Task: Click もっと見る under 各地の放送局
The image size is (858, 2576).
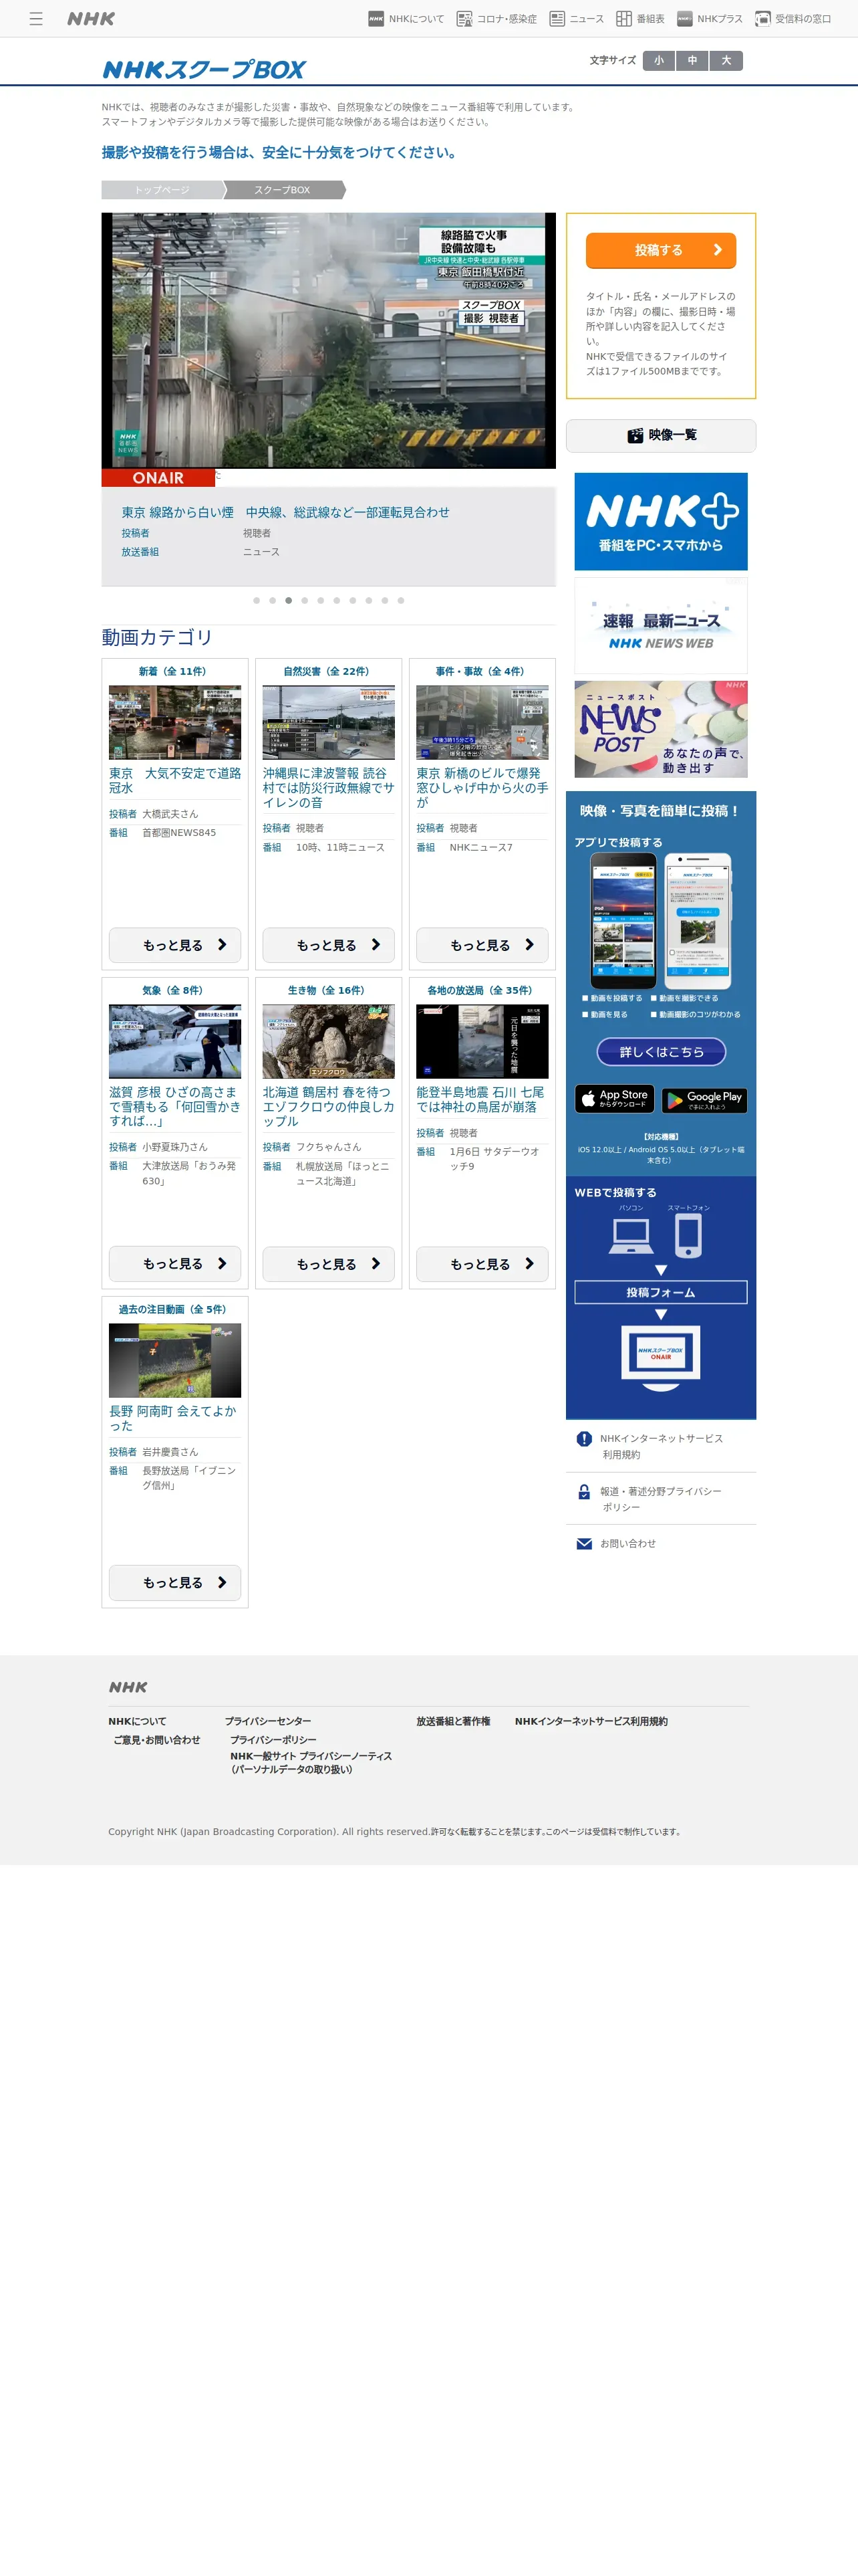Action: [482, 1264]
